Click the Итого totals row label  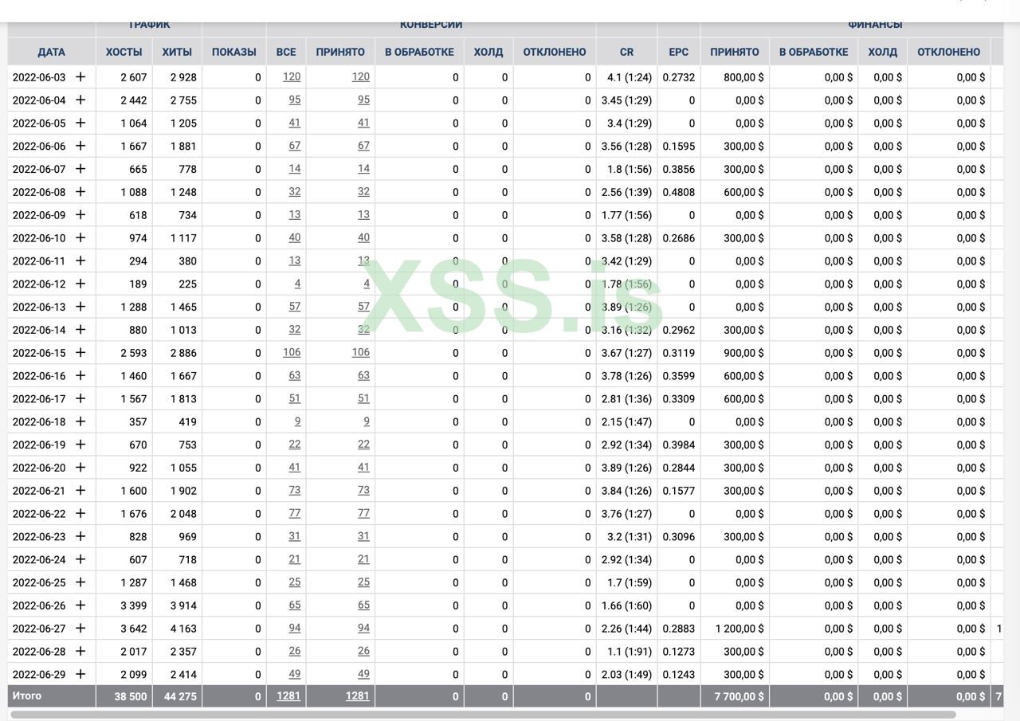coord(27,696)
